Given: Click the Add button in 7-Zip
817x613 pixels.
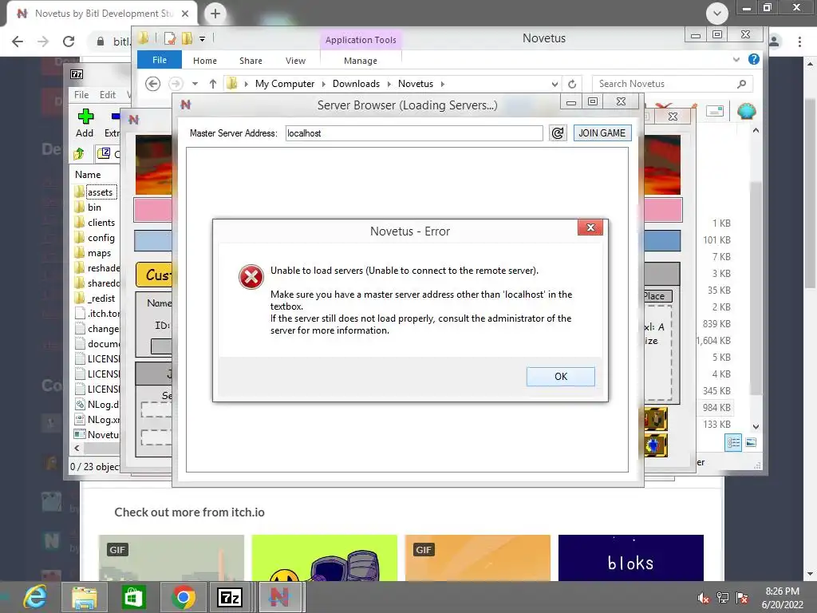Looking at the screenshot, I should (85, 123).
